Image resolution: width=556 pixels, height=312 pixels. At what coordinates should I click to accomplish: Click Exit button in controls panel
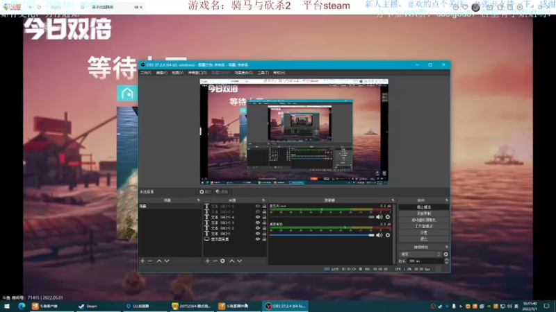pos(424,239)
